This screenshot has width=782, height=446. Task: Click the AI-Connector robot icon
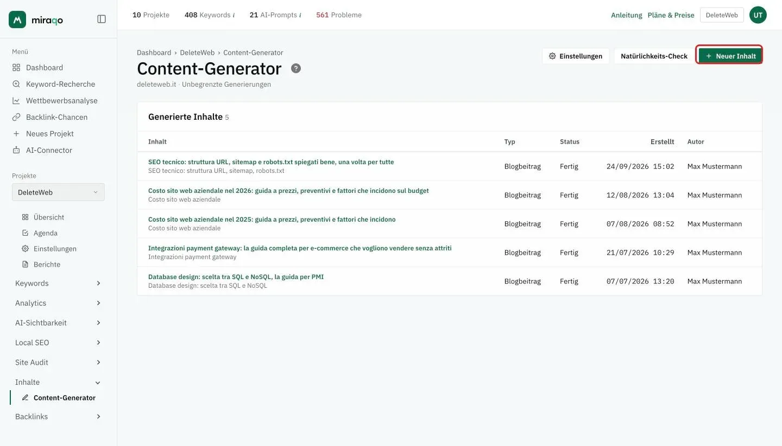tap(16, 150)
